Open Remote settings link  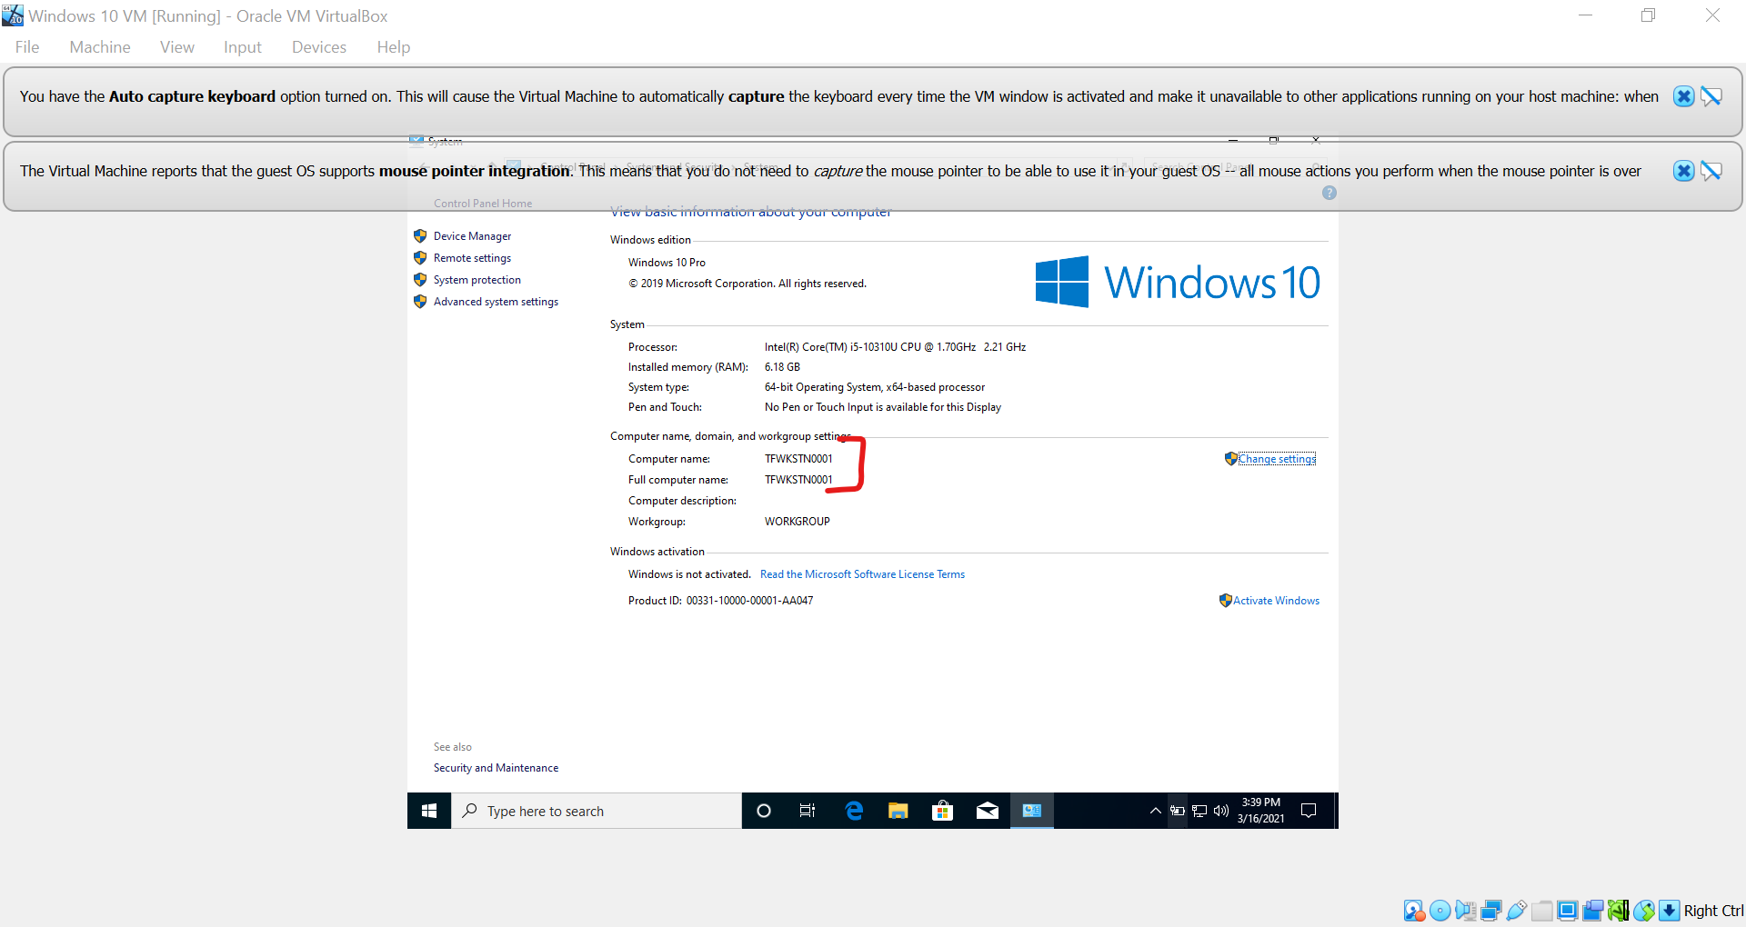[472, 258]
